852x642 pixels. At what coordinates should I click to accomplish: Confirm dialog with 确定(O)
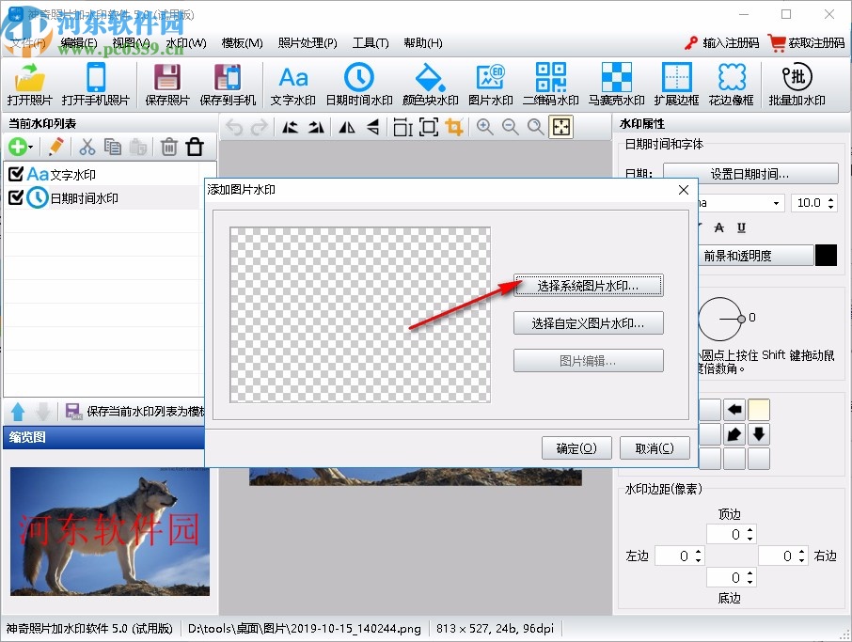[576, 448]
